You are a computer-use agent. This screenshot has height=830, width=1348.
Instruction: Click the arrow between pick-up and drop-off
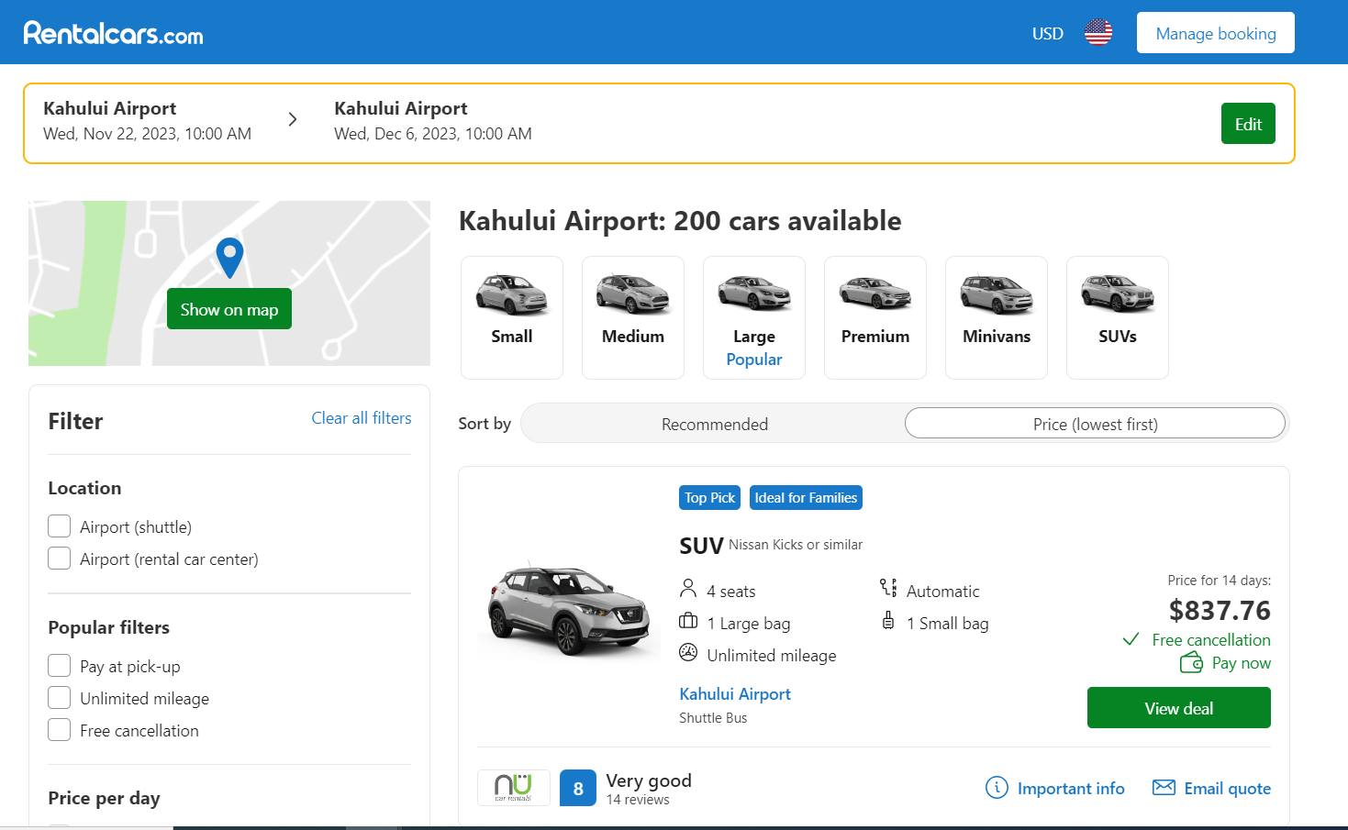[x=293, y=119]
